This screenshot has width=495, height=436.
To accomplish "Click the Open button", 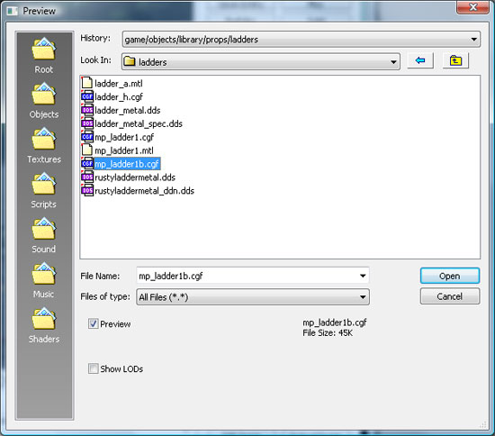I will 450,276.
